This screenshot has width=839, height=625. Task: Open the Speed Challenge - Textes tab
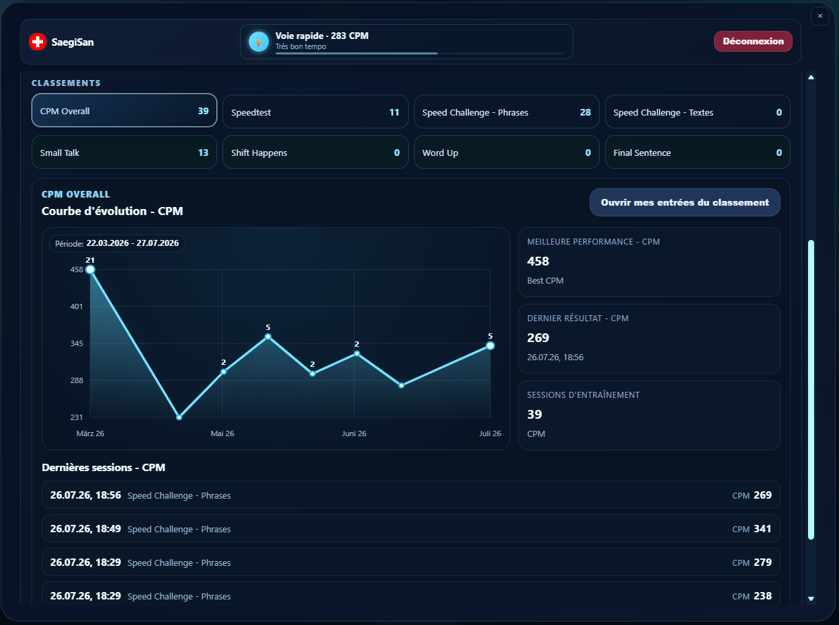[698, 112]
